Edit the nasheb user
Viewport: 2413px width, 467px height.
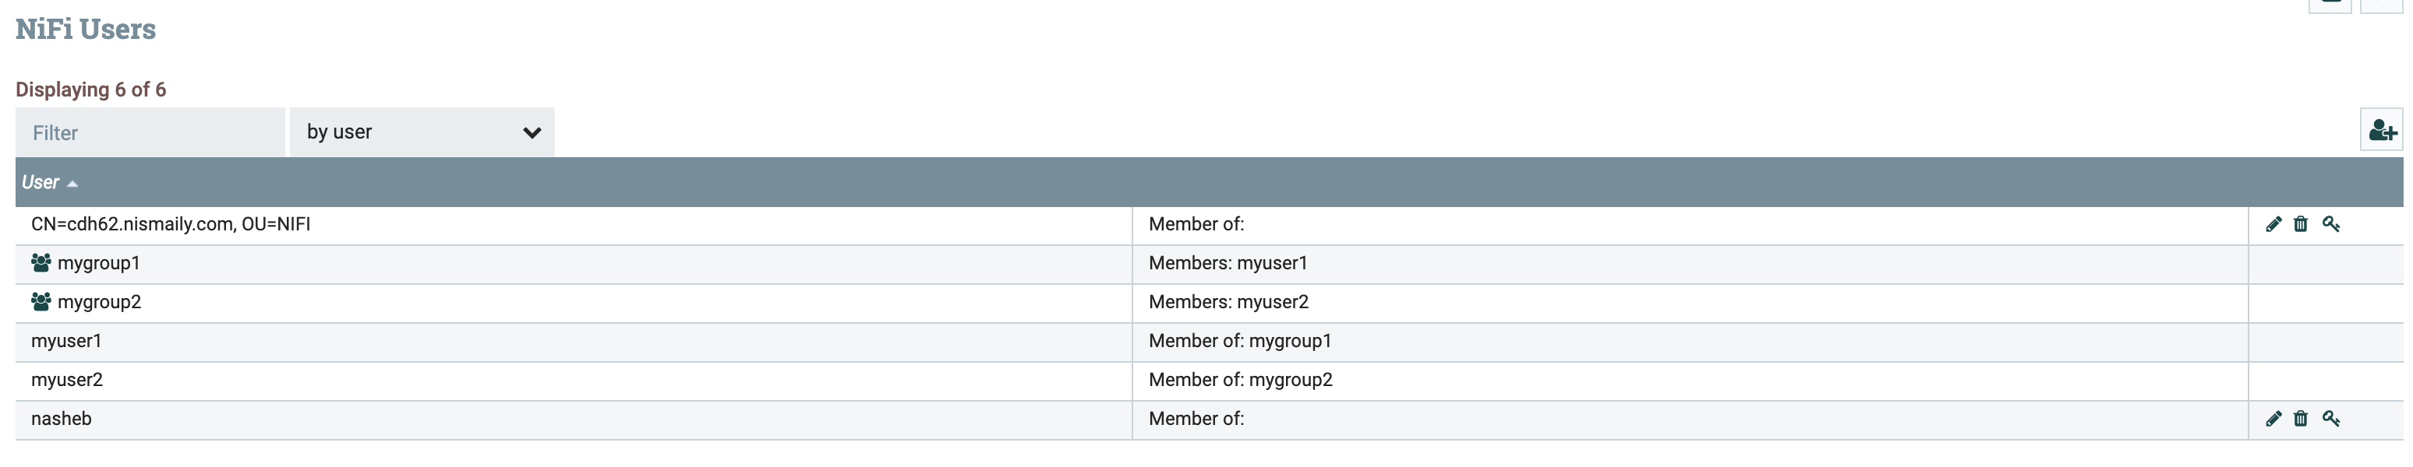(2274, 418)
